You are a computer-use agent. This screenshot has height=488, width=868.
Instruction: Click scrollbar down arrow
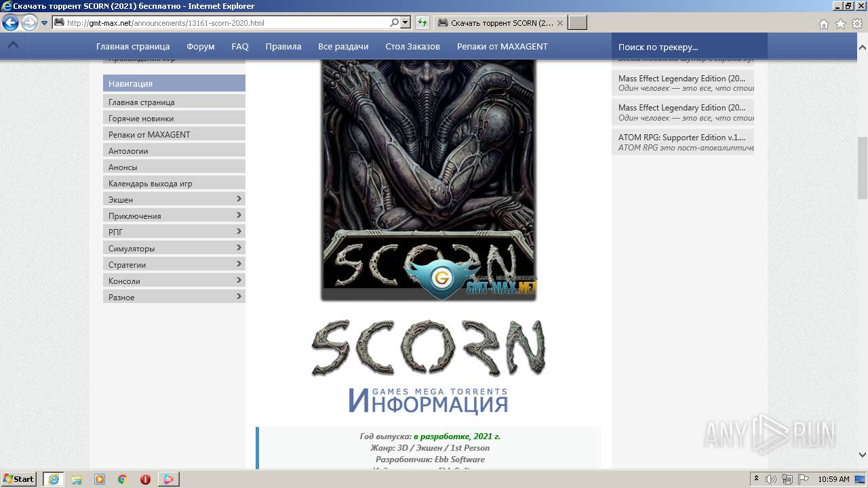tap(863, 455)
